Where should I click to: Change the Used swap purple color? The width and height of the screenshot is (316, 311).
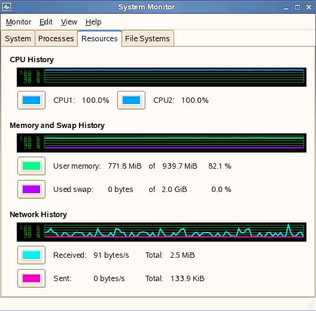(x=32, y=190)
